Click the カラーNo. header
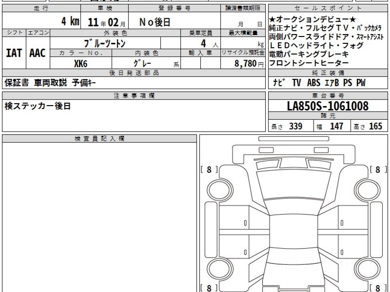Viewport: 390px width, 292px height. [81, 53]
